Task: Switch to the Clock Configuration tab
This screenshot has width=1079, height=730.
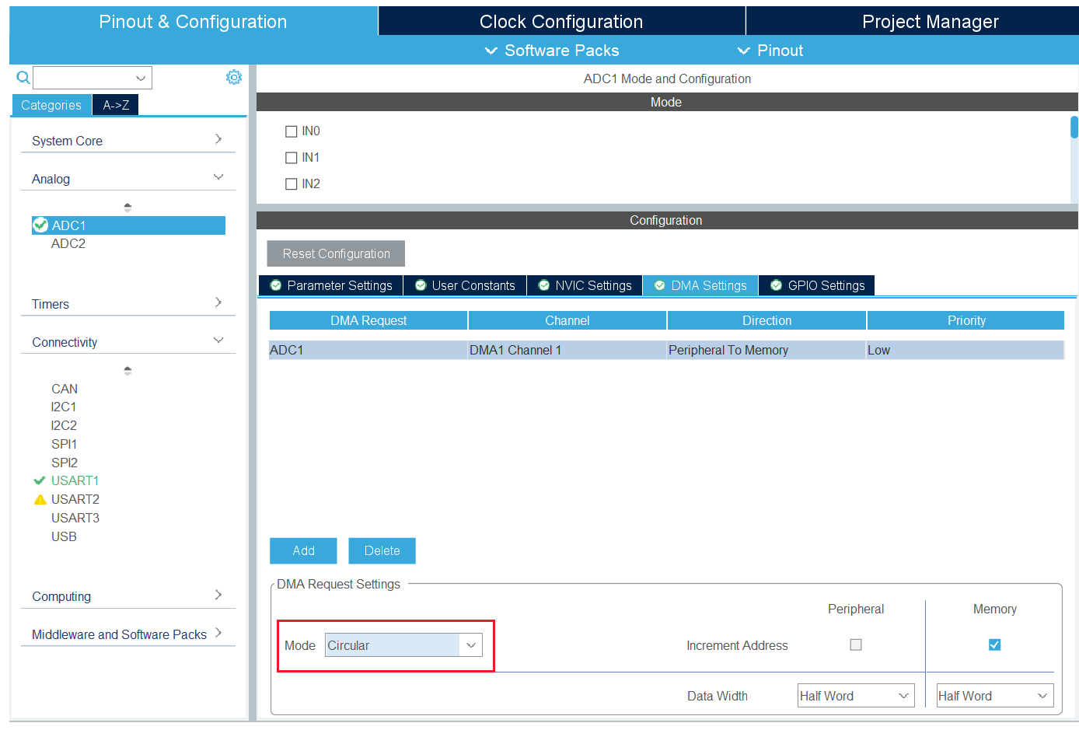Action: pos(561,21)
